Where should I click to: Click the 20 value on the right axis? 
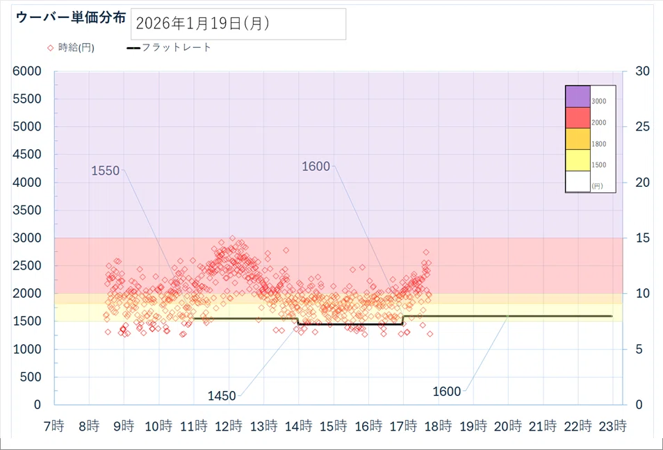(x=643, y=182)
